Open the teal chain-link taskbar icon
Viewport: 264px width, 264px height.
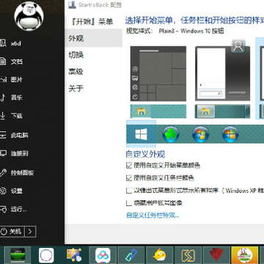click(131, 255)
